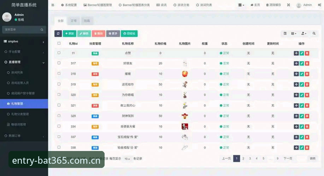
Task: Edit gift row 319
Action: point(302,84)
